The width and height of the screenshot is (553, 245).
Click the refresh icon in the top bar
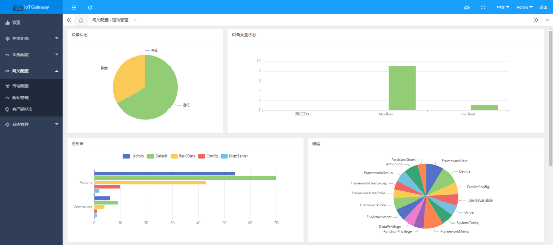tap(90, 7)
